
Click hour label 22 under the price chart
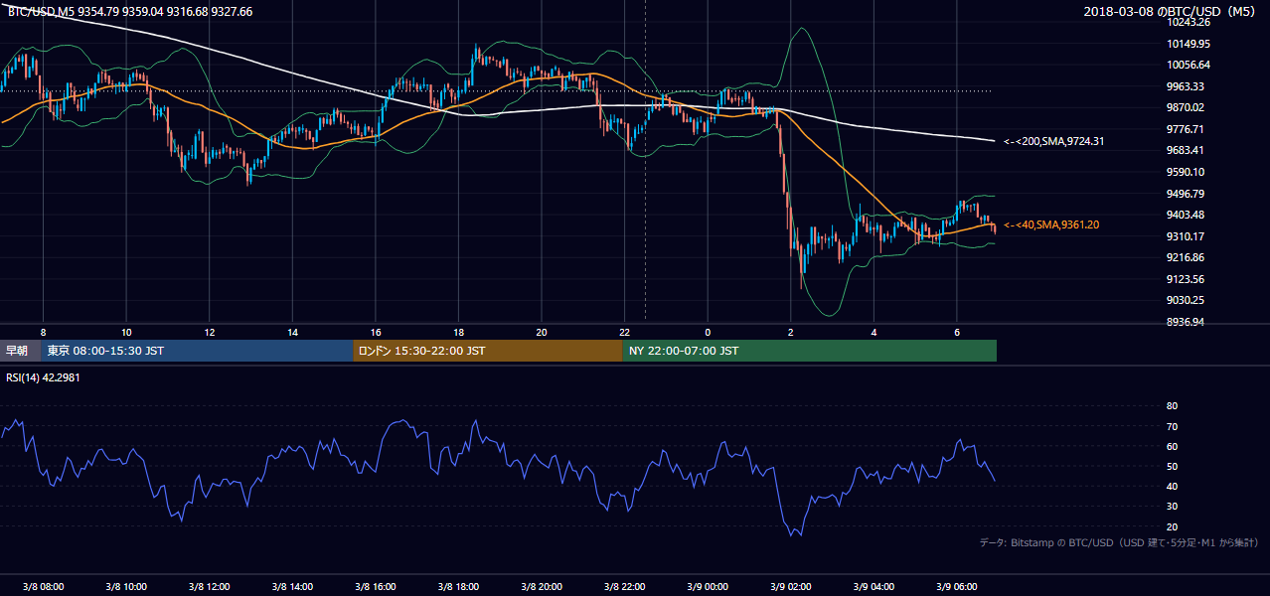point(625,332)
